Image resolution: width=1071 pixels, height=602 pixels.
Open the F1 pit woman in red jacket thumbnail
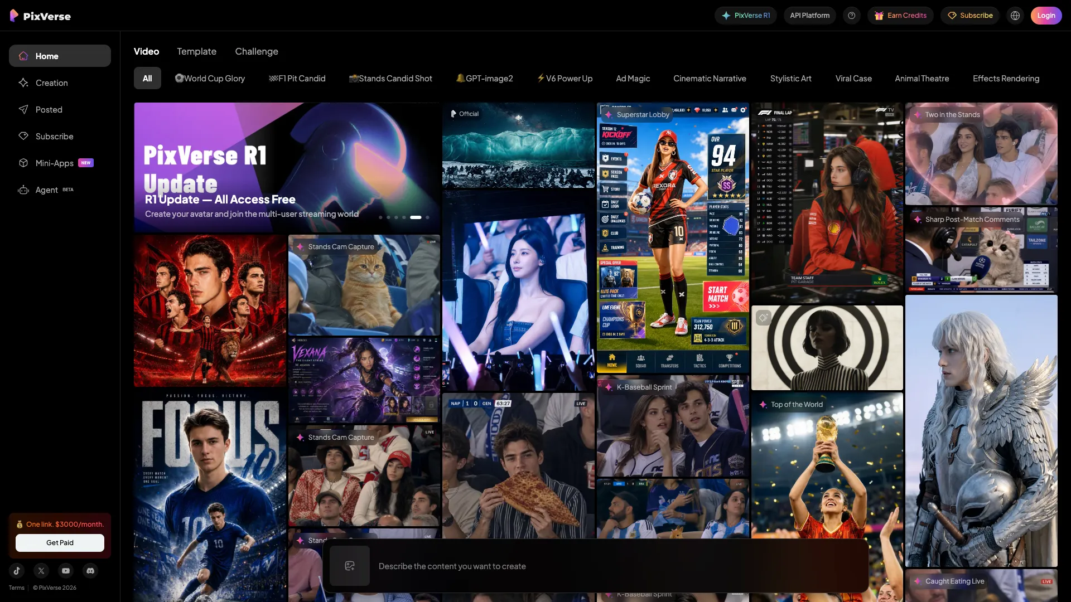click(x=827, y=203)
